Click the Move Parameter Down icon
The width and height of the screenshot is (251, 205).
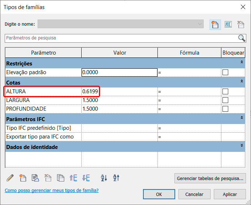pyautogui.click(x=86, y=178)
